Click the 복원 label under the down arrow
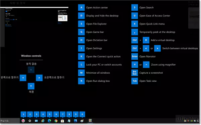The image size is (201, 125). (31, 92)
